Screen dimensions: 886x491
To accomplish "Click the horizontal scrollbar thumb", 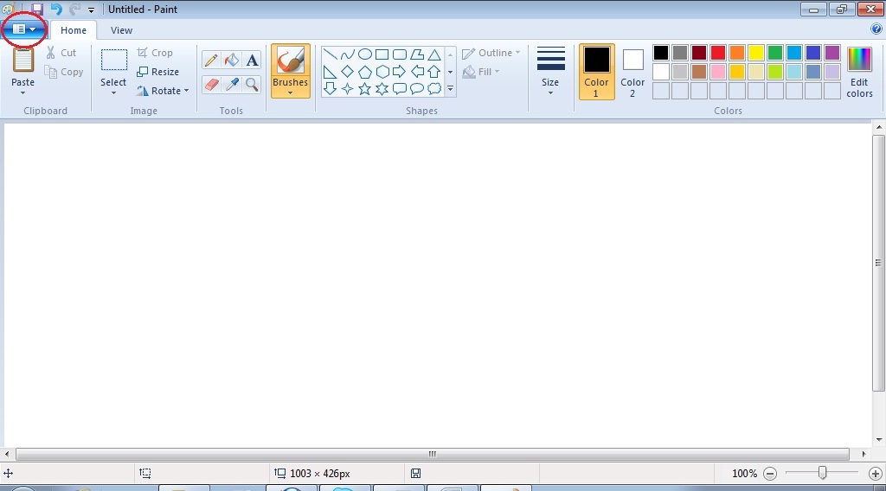I will tap(433, 455).
